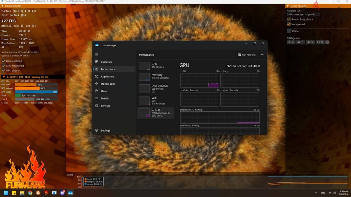
Task: Toggle the Demo options checkbox in Demo monitor
Action: click(x=3, y=61)
